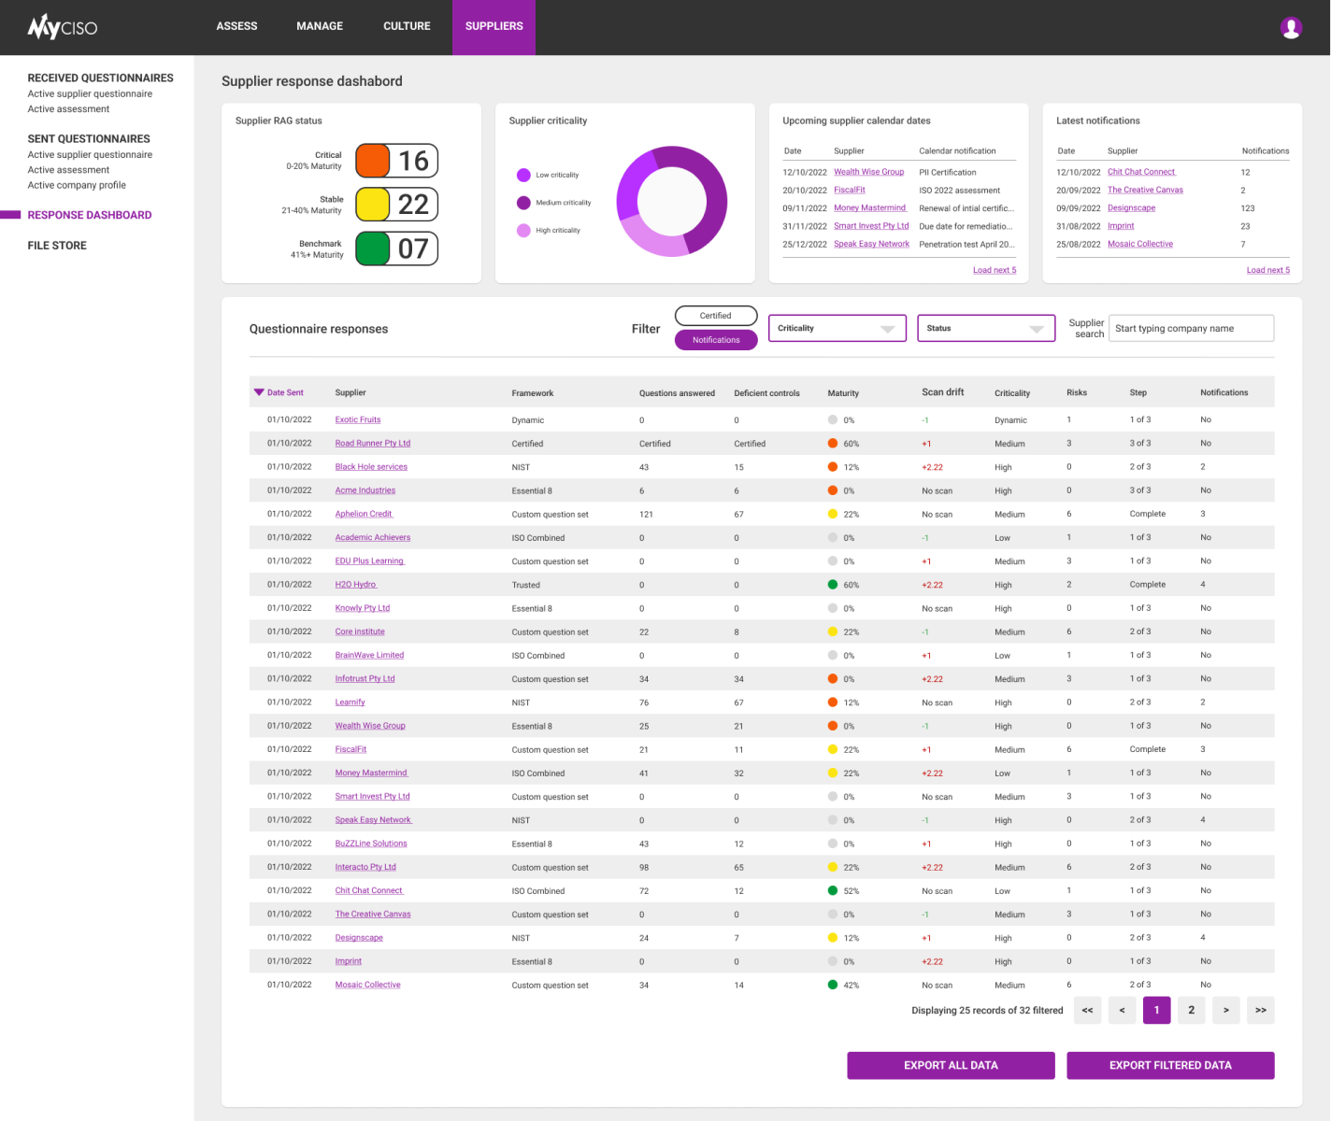Screen dimensions: 1331x1121
Task: Open Active assessment under Received Questionnaires
Action: point(68,109)
